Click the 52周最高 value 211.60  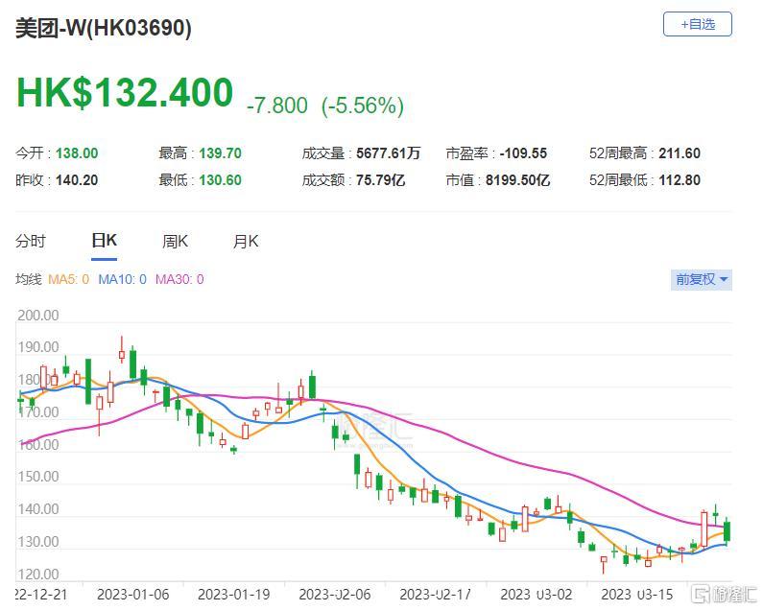point(680,153)
